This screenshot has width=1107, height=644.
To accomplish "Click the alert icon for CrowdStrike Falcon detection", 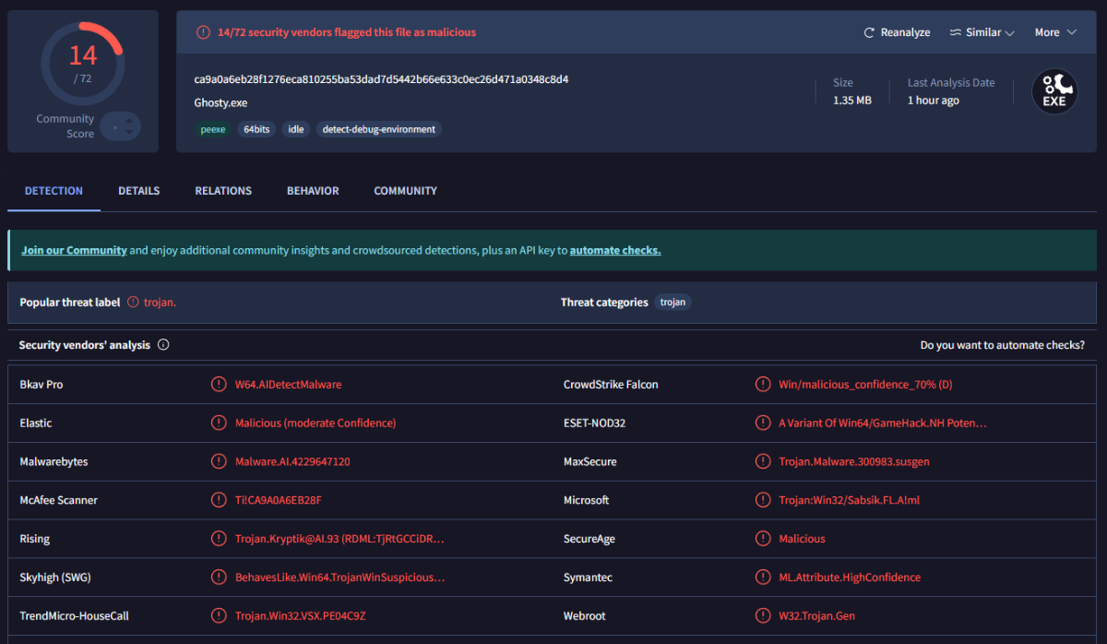I will [x=763, y=384].
